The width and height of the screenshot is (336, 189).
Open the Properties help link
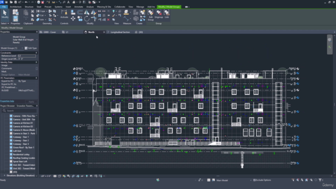[7, 101]
